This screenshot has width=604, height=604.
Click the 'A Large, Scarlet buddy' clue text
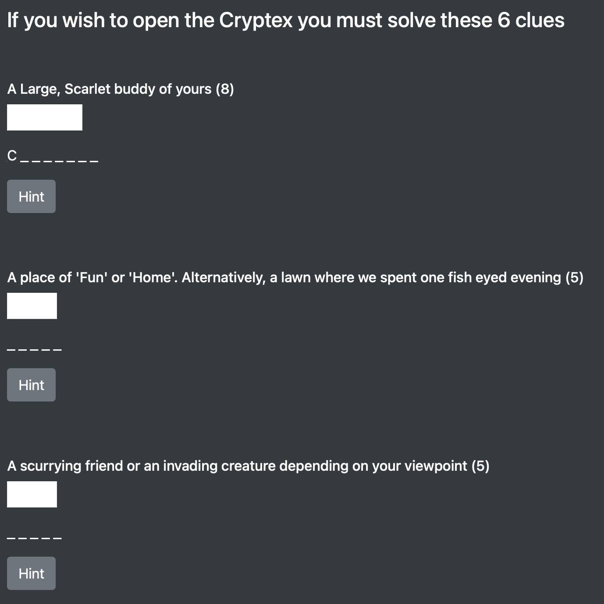pos(110,89)
